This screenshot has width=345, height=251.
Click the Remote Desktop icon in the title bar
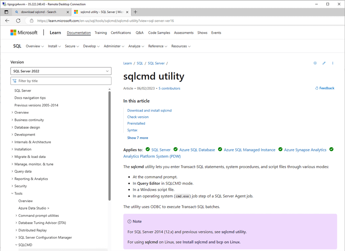pyautogui.click(x=4, y=3)
